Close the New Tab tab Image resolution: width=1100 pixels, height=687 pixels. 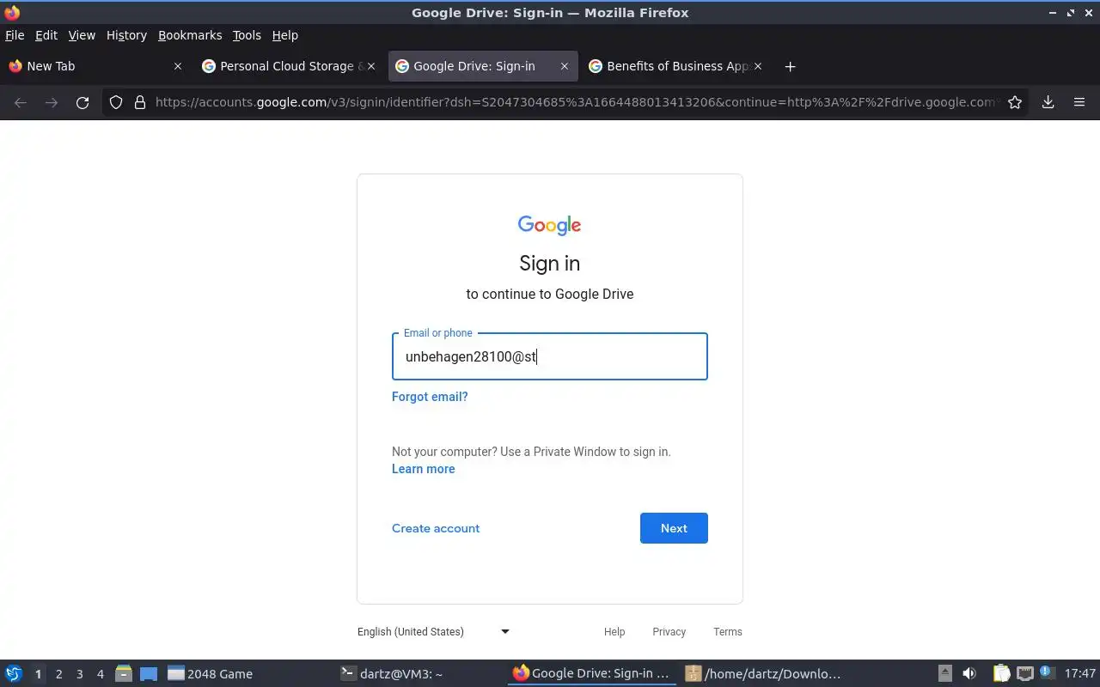point(178,66)
